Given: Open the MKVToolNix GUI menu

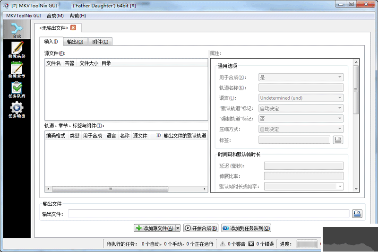Looking at the screenshot, I should click(24, 16).
